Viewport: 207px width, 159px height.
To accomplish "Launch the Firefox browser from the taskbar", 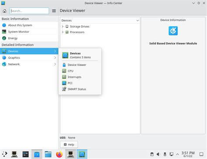I will tap(59, 154).
